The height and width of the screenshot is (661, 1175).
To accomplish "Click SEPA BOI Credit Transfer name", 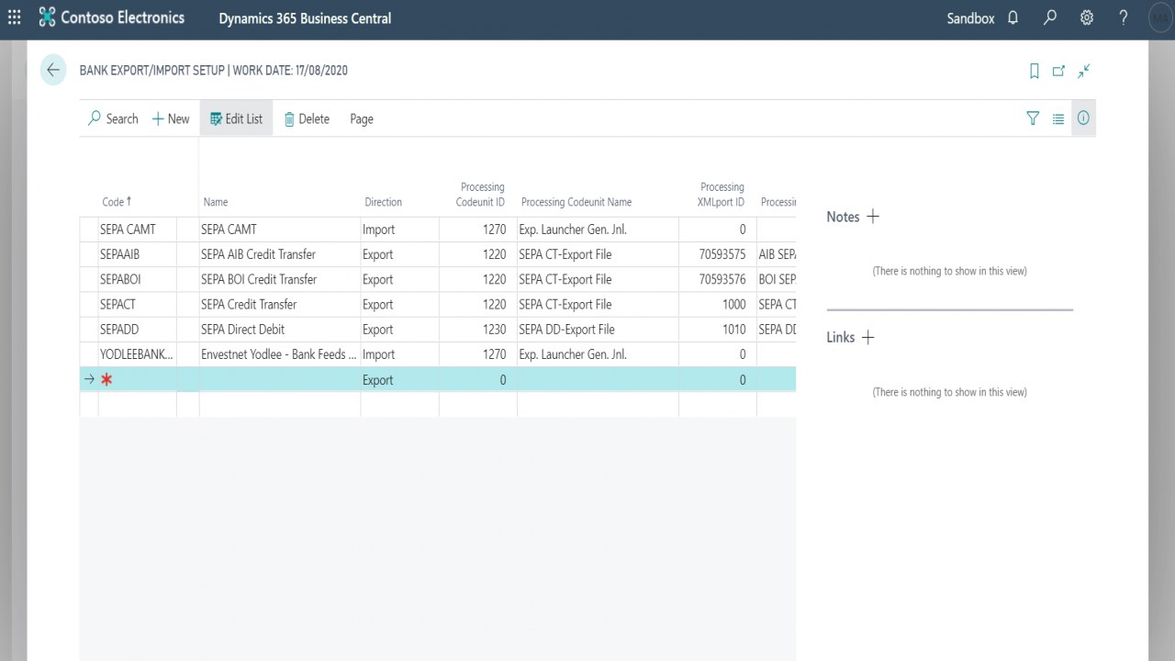I will coord(259,279).
